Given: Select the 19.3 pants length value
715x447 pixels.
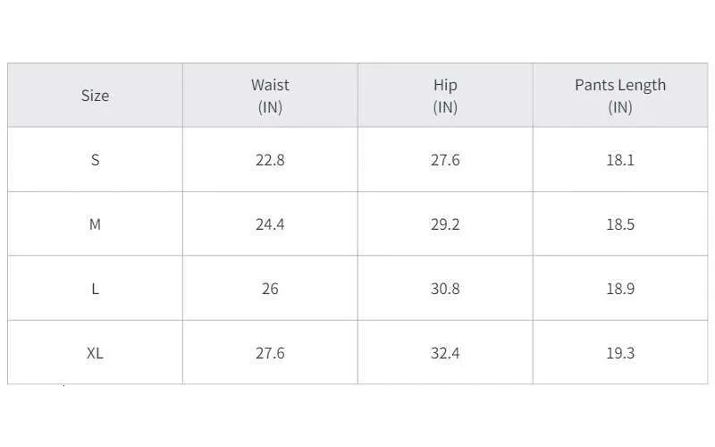Looking at the screenshot, I should coord(620,352).
